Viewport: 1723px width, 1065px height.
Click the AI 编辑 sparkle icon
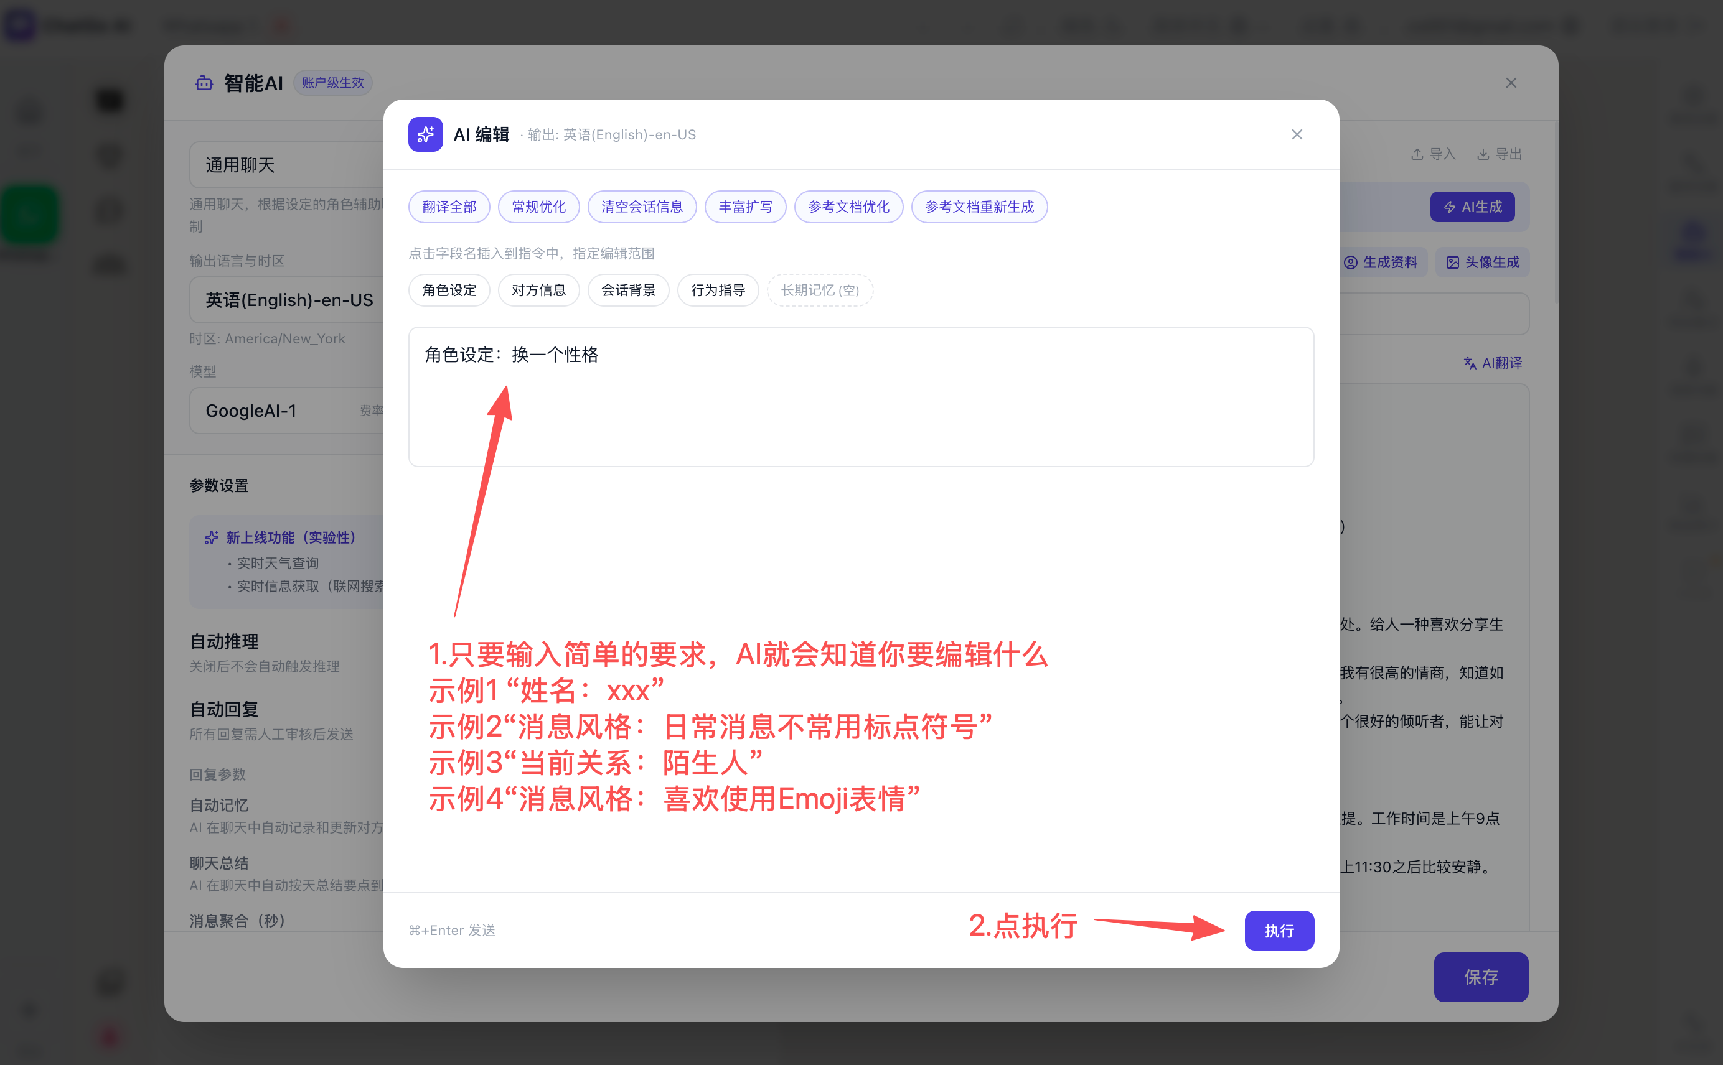425,134
